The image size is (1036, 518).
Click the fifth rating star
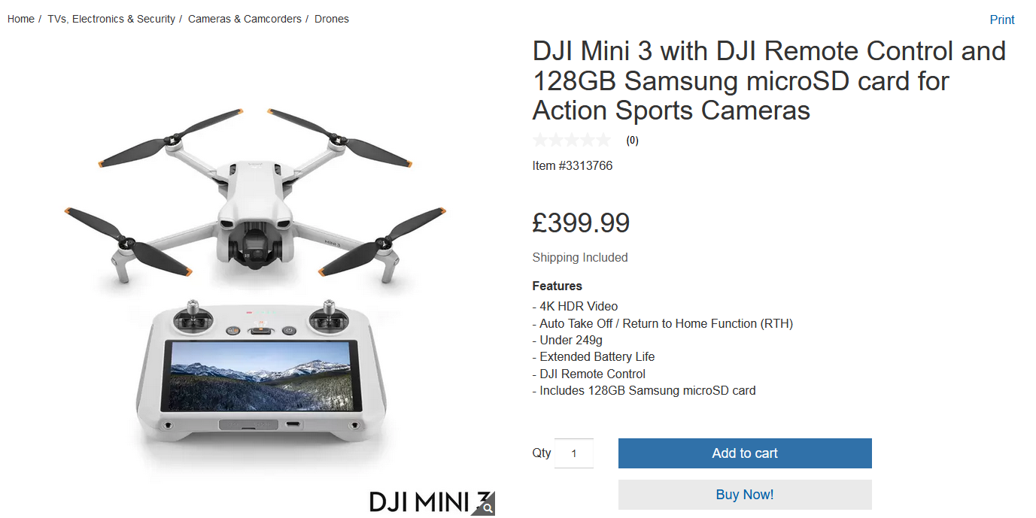coord(603,140)
